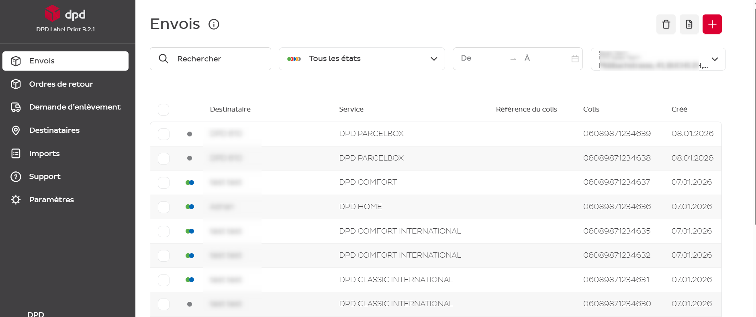The width and height of the screenshot is (756, 317).
Task: Click the De start date field
Action: (482, 59)
